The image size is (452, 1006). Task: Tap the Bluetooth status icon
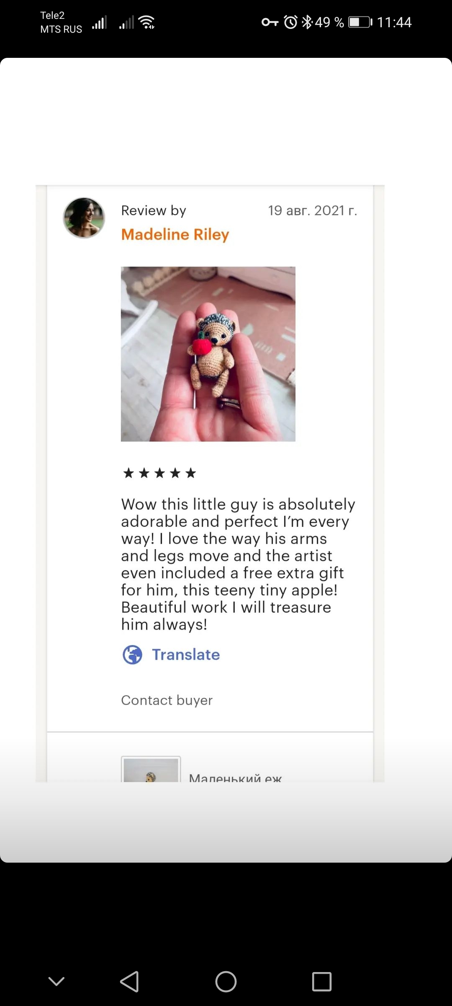tap(307, 22)
